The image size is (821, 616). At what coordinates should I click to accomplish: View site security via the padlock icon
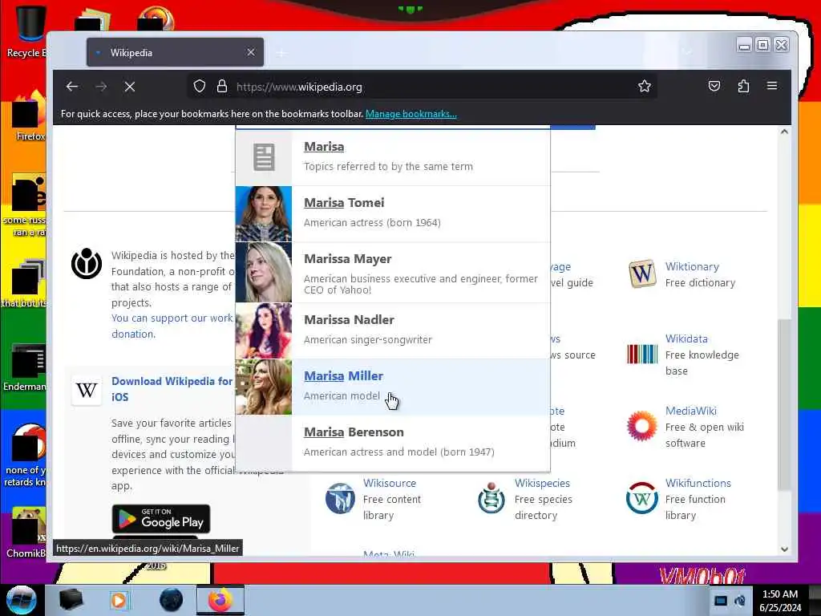pos(222,86)
